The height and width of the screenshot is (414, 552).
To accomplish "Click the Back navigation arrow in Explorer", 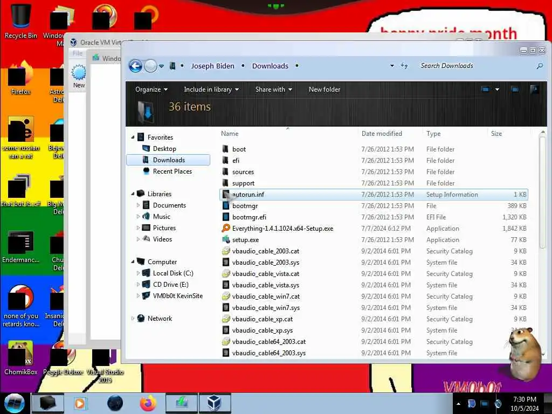I will (x=135, y=66).
